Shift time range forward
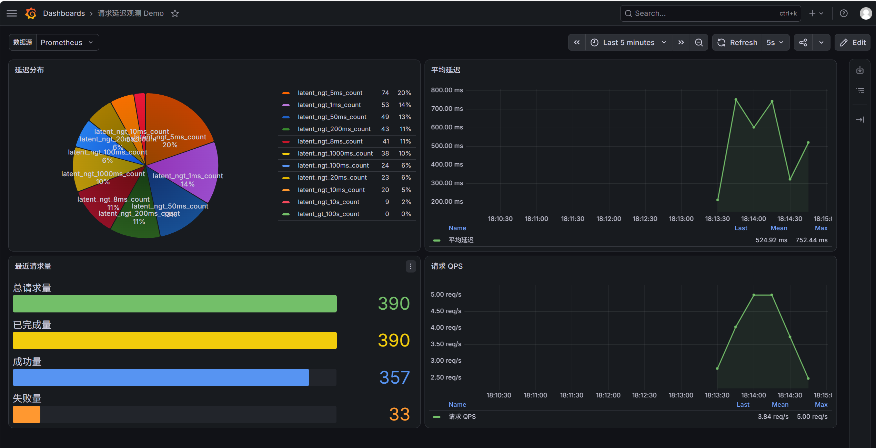This screenshot has width=876, height=448. 681,42
